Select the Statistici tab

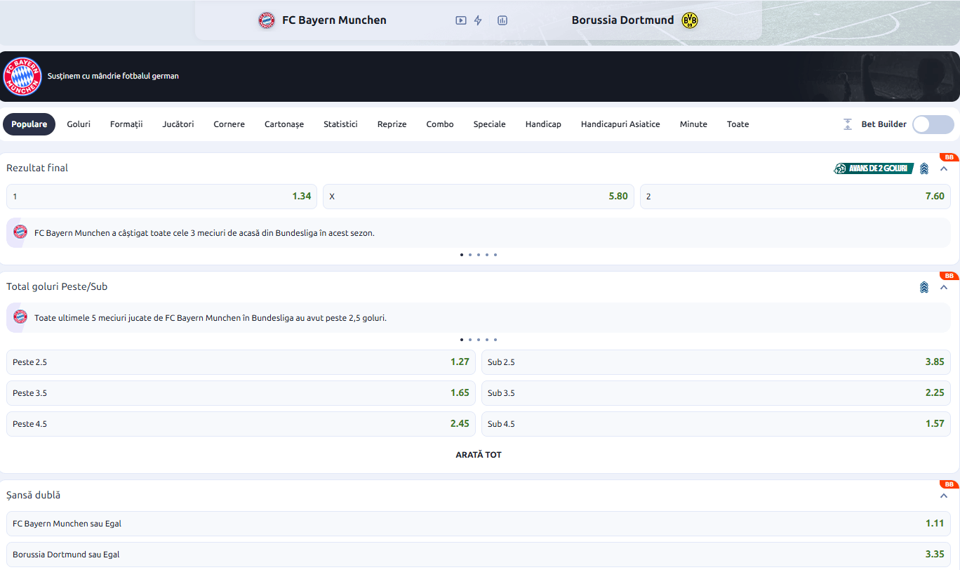[x=340, y=124]
